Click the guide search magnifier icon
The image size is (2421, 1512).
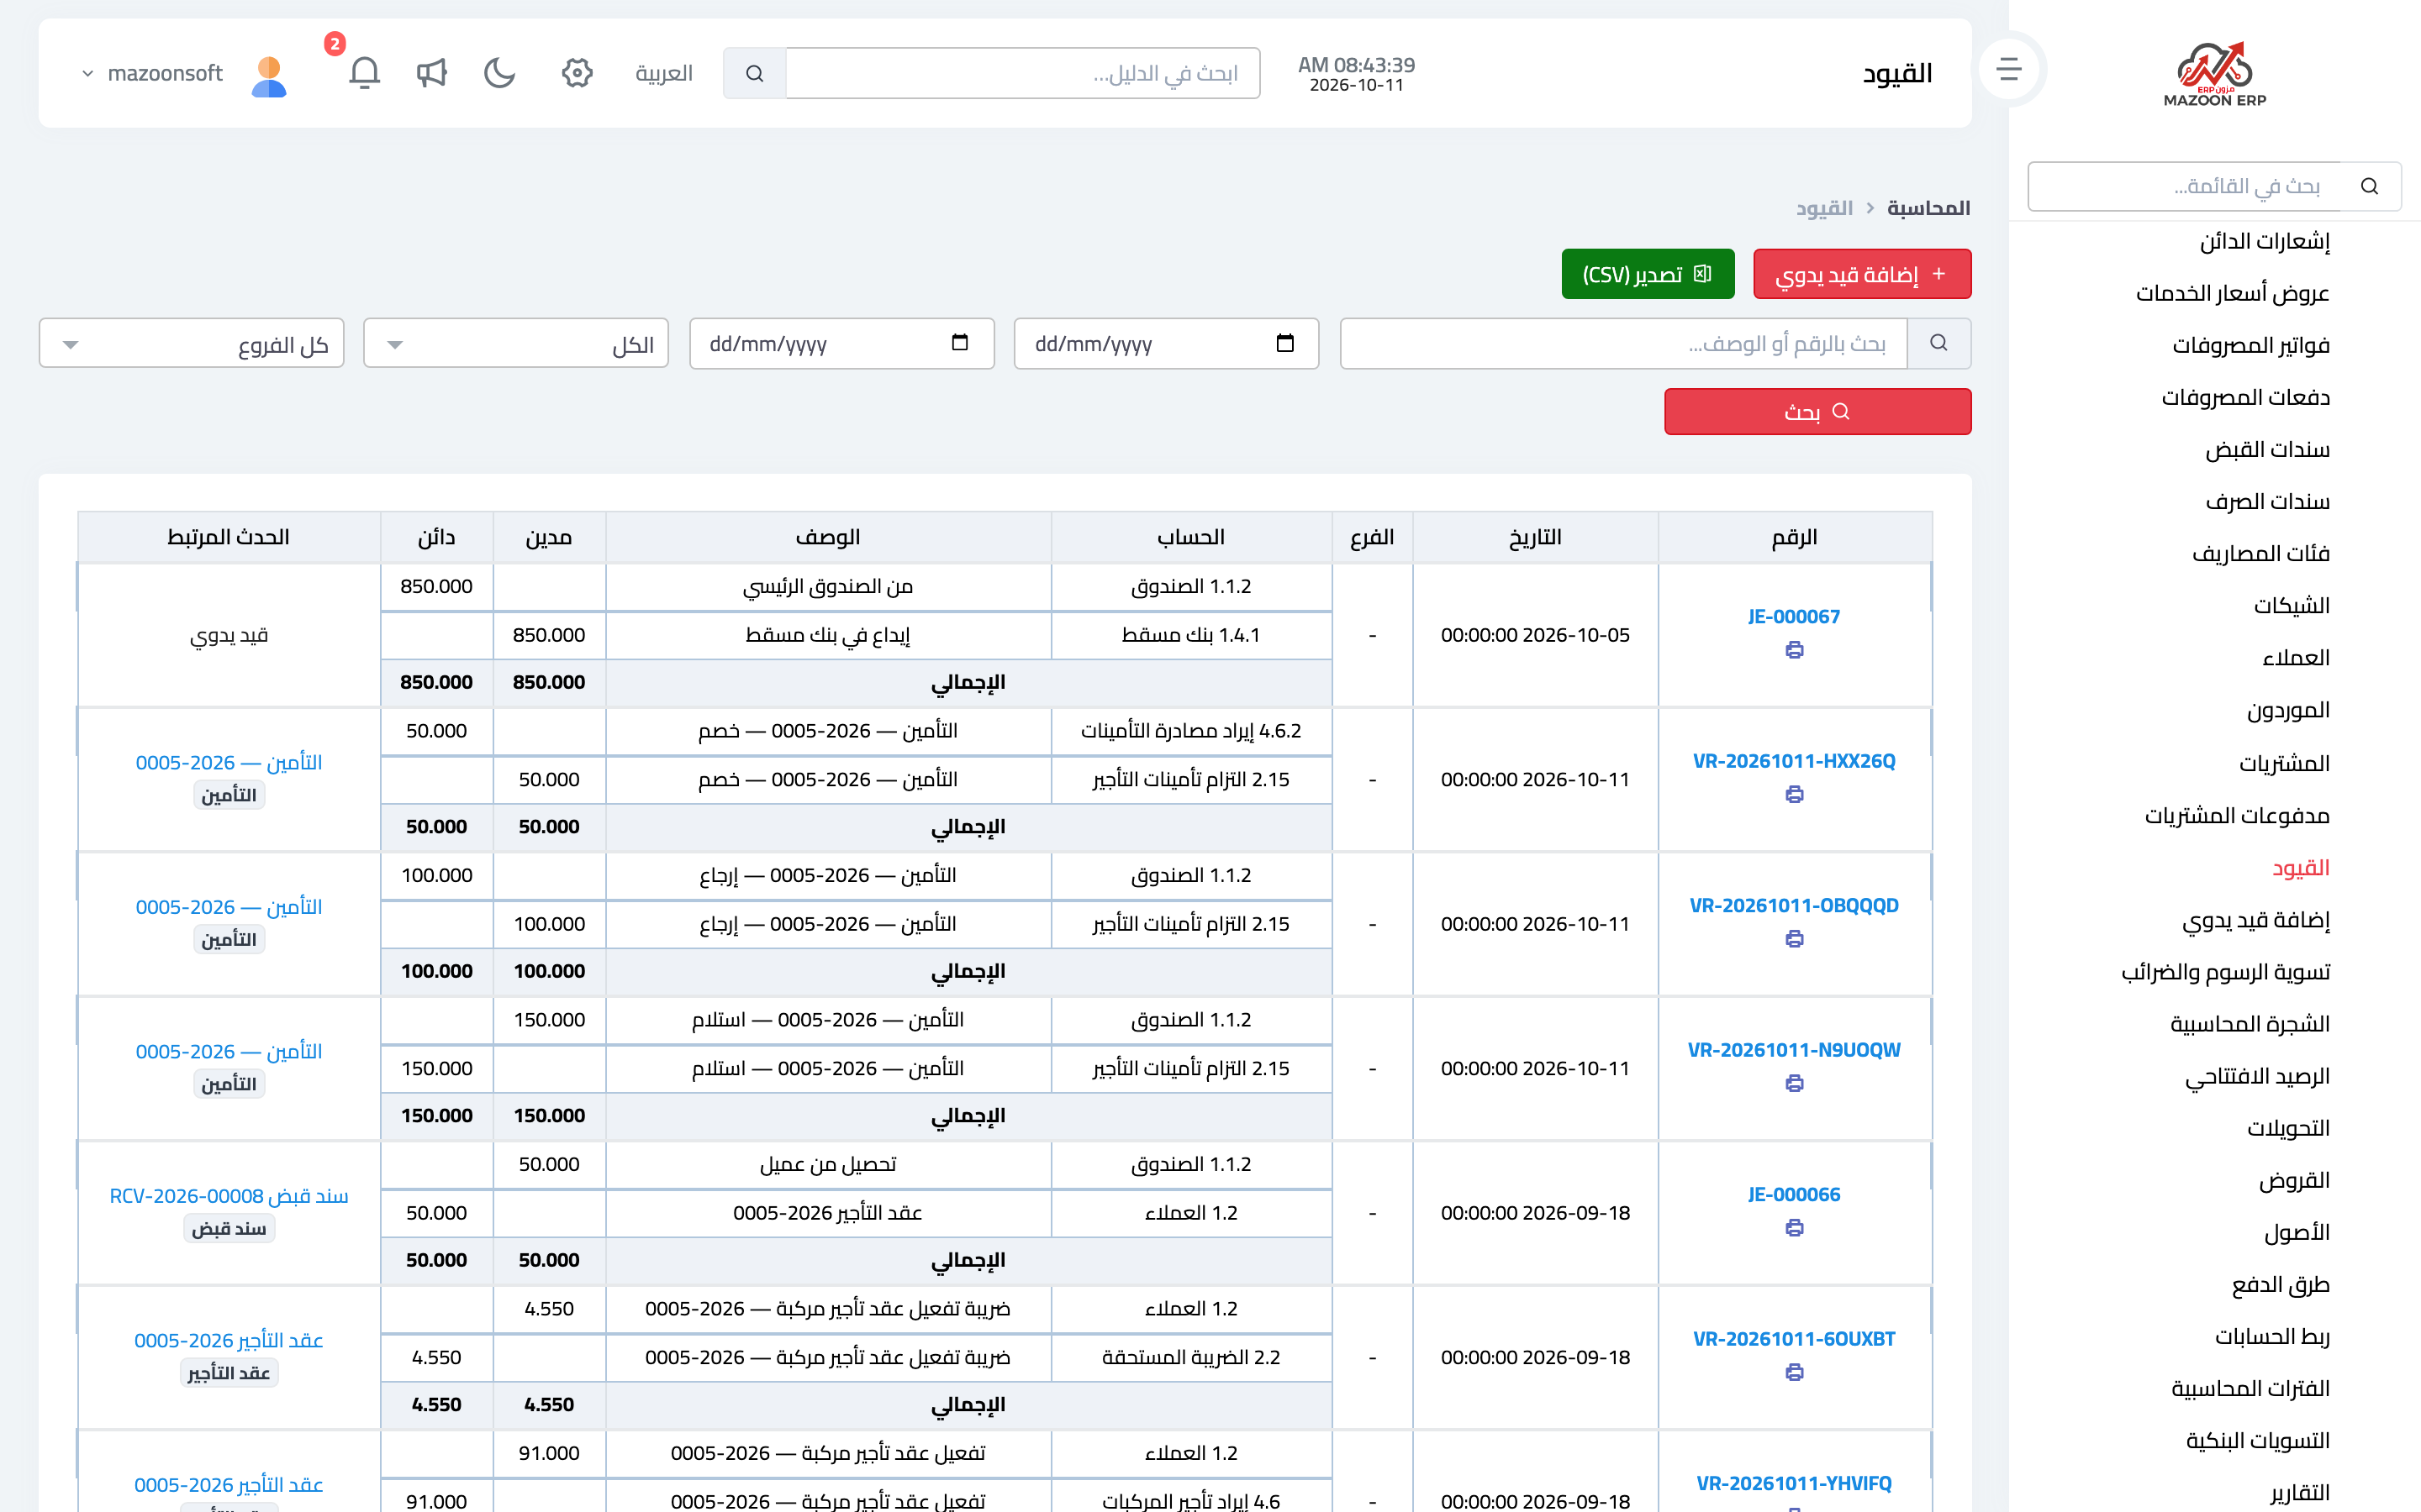pos(756,73)
